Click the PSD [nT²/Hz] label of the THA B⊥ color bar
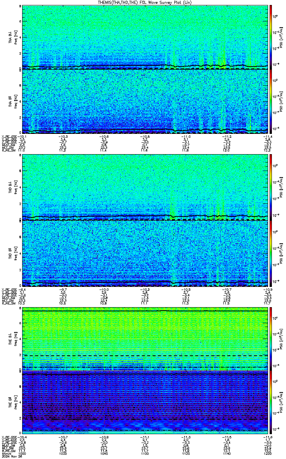The width and height of the screenshot is (286, 459). pos(281,37)
